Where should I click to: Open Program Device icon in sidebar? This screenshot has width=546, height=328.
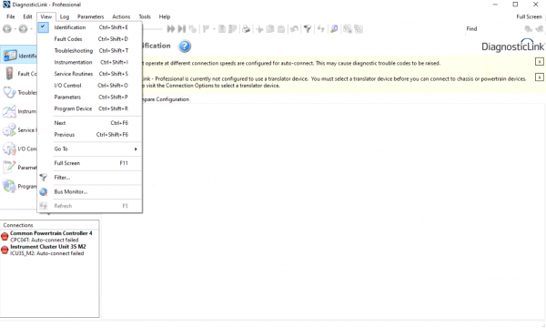9,186
